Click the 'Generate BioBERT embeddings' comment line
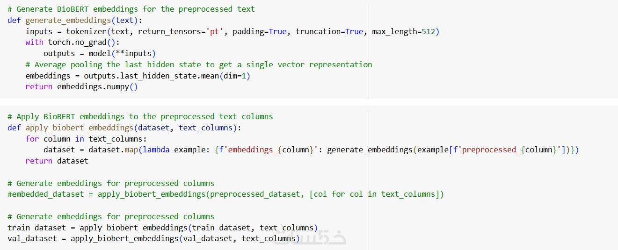The width and height of the screenshot is (618, 250). pos(131,9)
